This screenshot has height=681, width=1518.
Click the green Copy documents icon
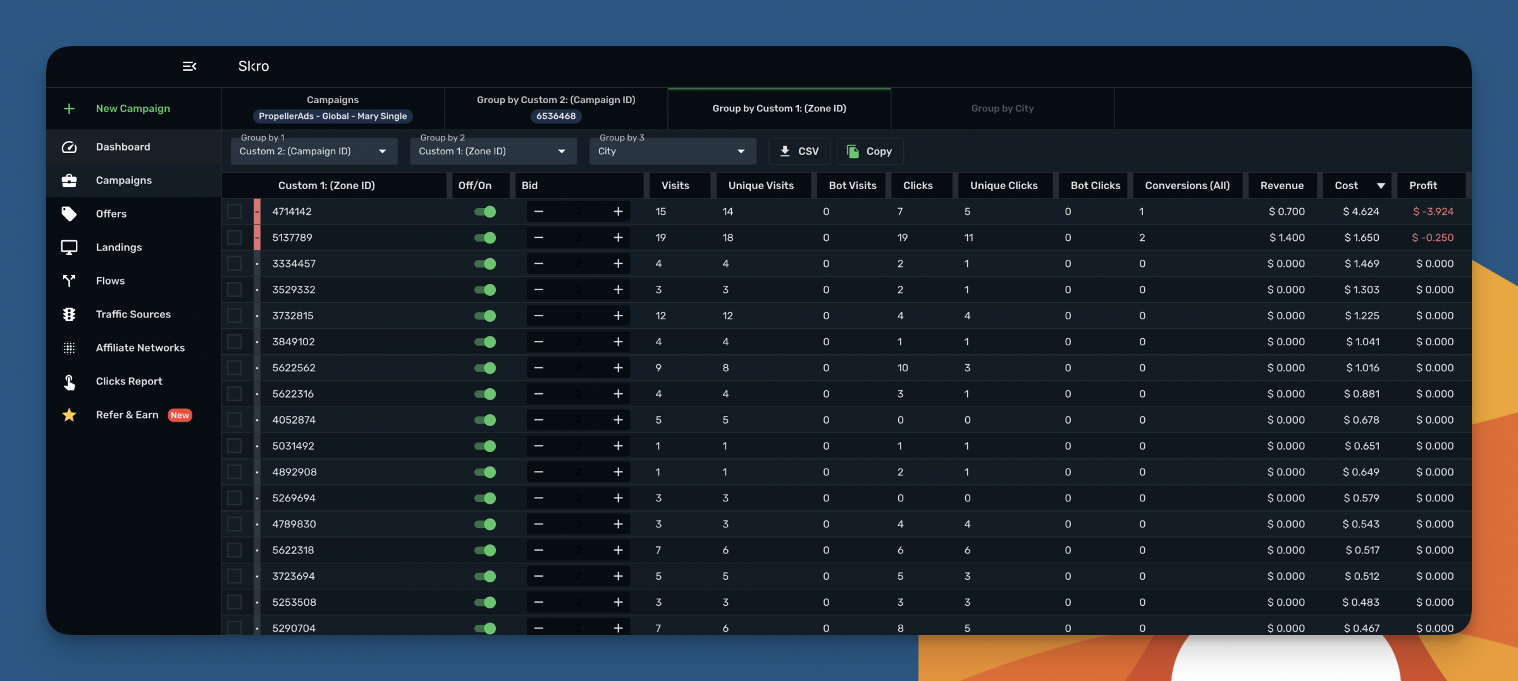853,151
